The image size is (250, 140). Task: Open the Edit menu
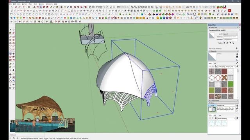tap(14, 4)
